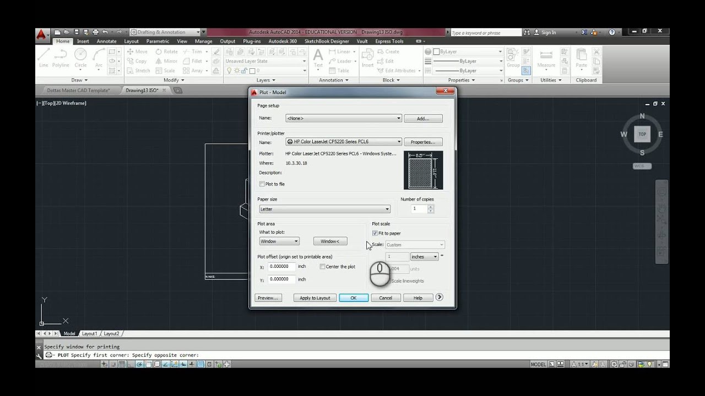Switch to the Annotate ribbon tab
Viewport: 705px width, 396px height.
[106, 41]
